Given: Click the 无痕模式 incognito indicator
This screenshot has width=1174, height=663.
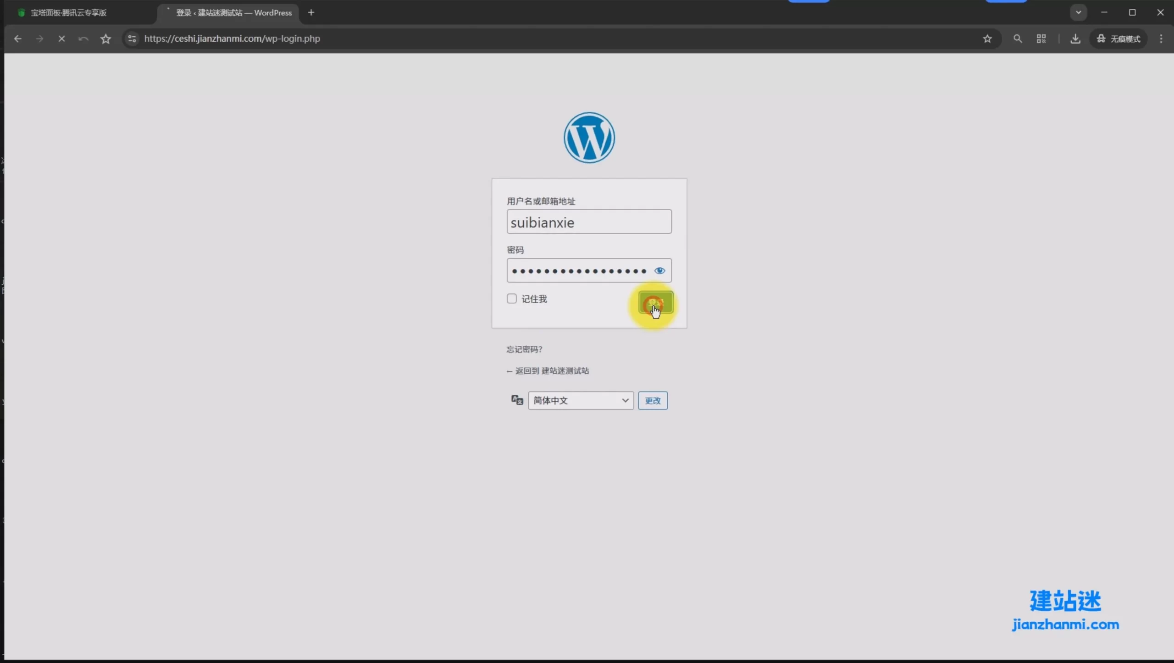Looking at the screenshot, I should click(x=1119, y=39).
